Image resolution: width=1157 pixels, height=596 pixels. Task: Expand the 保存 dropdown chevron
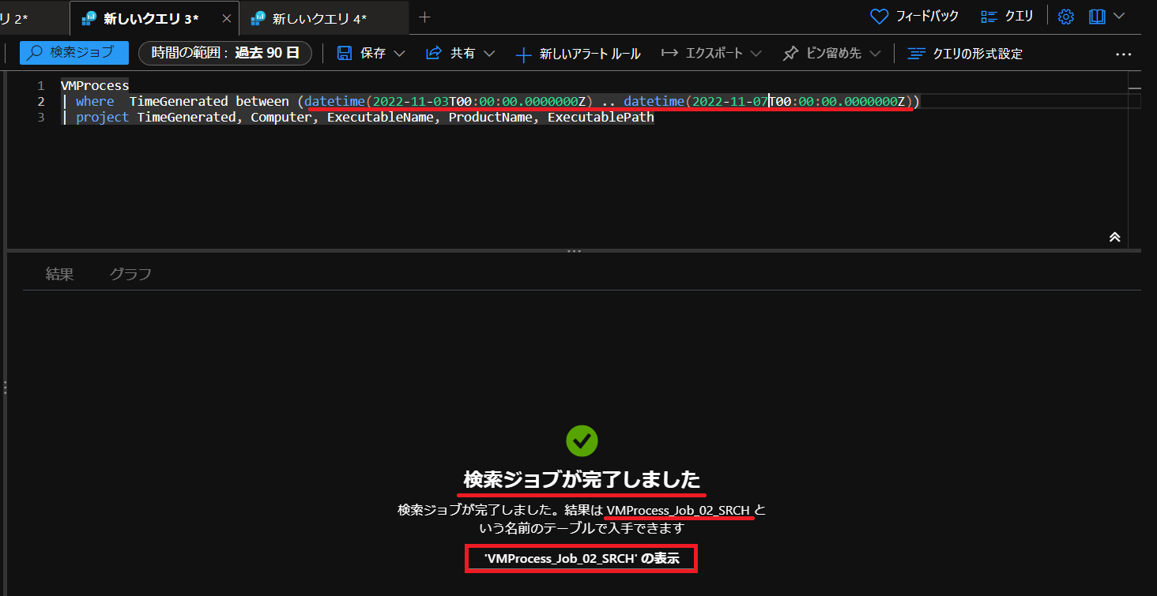tap(399, 54)
